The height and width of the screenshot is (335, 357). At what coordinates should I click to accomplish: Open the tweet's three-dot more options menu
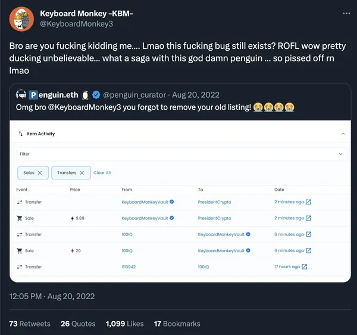coord(346,14)
